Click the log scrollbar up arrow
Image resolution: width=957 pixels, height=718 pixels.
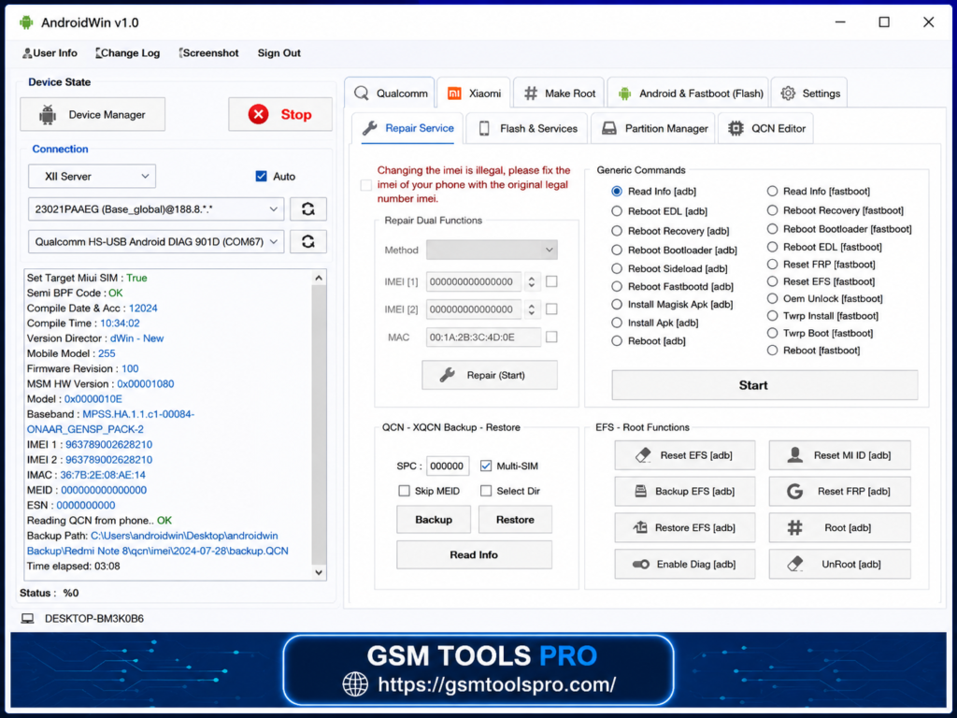[x=319, y=278]
